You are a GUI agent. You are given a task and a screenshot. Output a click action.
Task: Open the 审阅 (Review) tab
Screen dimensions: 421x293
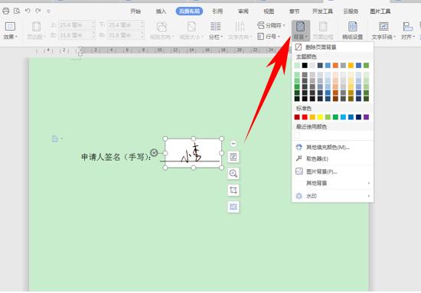coord(243,11)
